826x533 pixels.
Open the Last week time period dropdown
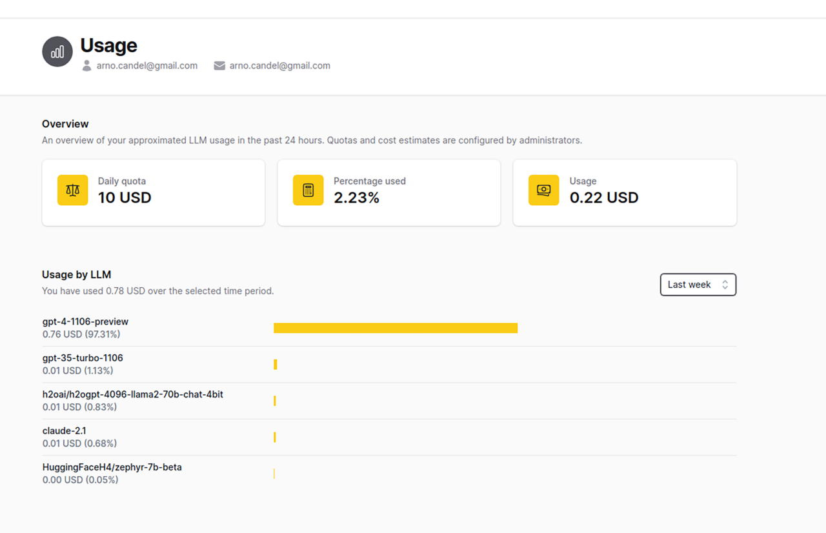698,285
